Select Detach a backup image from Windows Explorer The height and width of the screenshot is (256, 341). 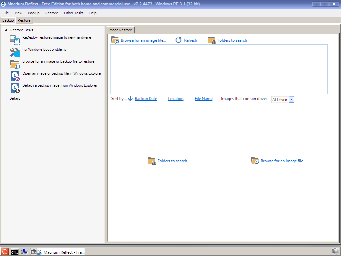coord(60,85)
